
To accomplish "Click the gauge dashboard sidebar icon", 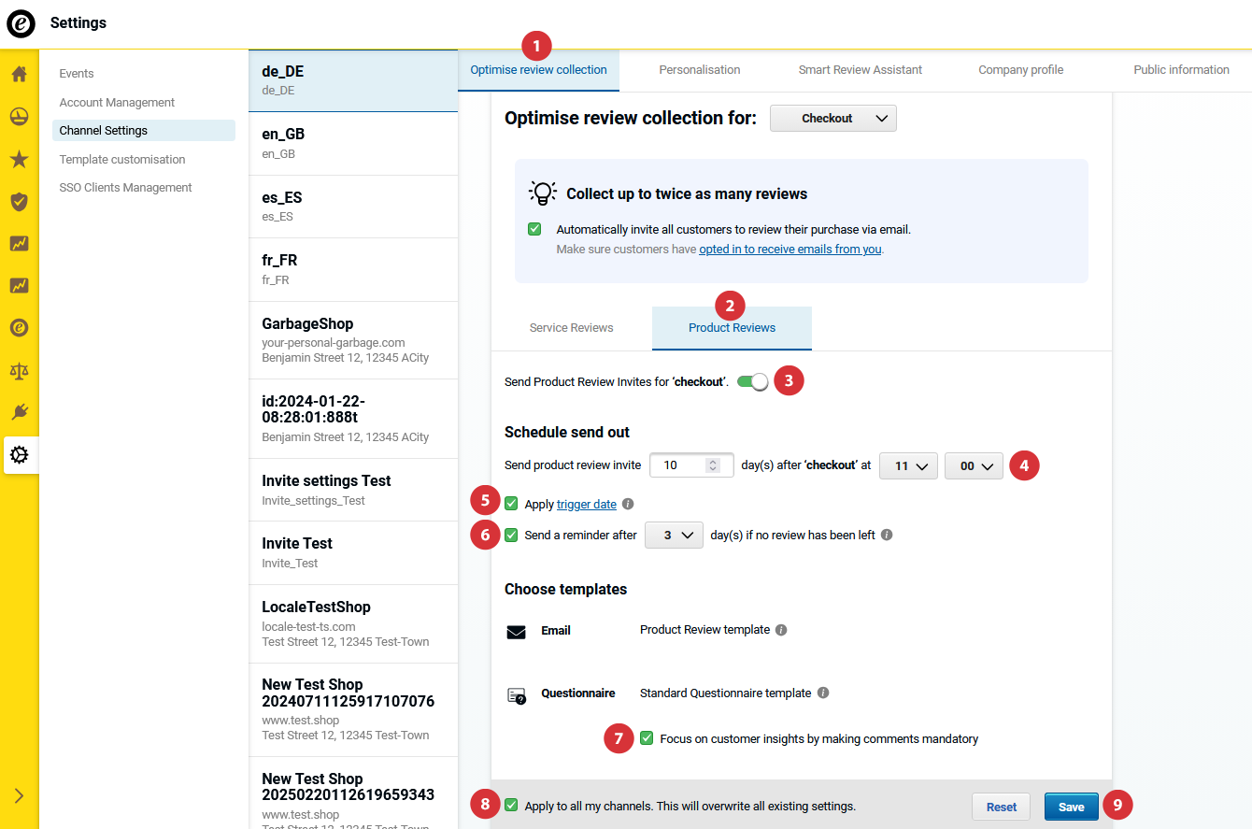I will point(19,117).
